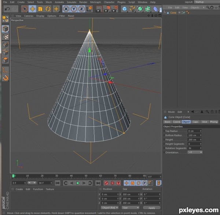Toggle Position keyframe recording
The height and width of the screenshot is (215, 220).
click(126, 183)
